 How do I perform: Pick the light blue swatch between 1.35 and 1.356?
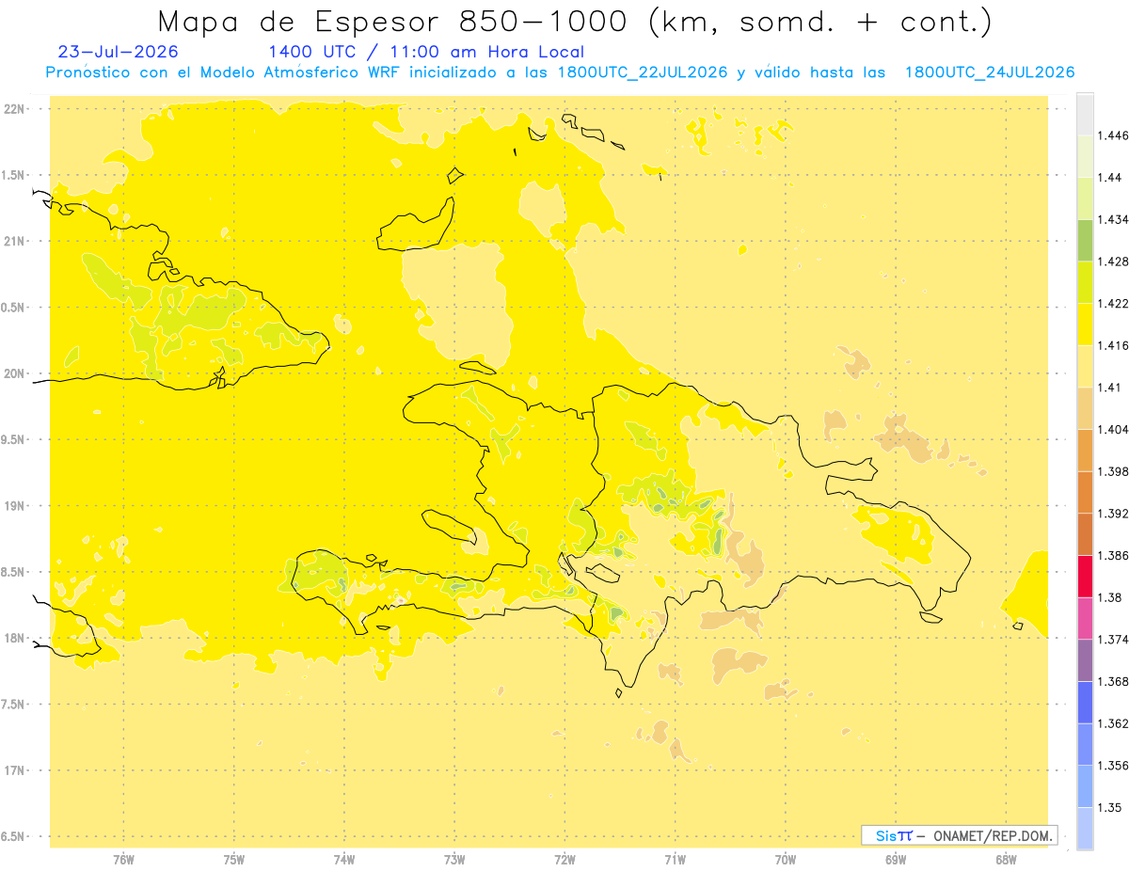(1085, 786)
